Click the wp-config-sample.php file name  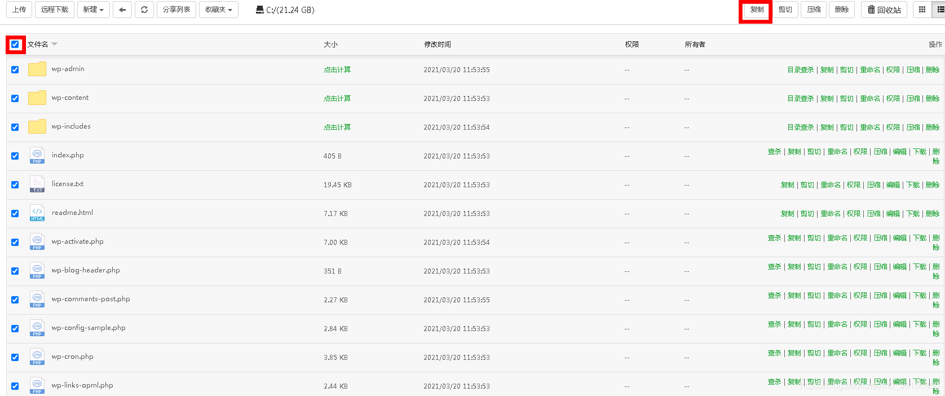coord(89,328)
